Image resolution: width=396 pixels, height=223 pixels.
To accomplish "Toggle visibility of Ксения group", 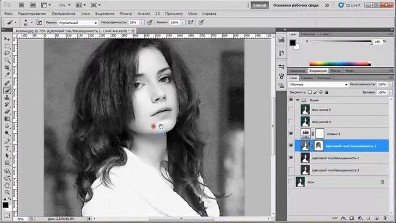I will click(291, 100).
